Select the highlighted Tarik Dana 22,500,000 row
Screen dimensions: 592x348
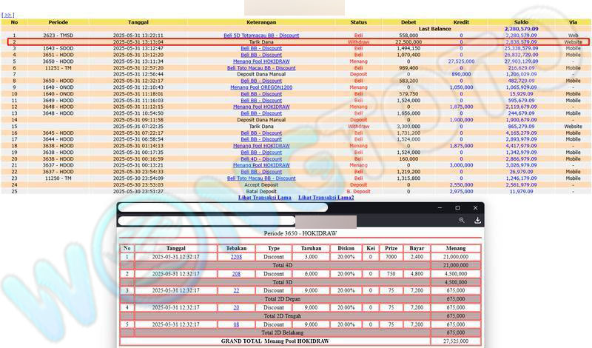(296, 42)
